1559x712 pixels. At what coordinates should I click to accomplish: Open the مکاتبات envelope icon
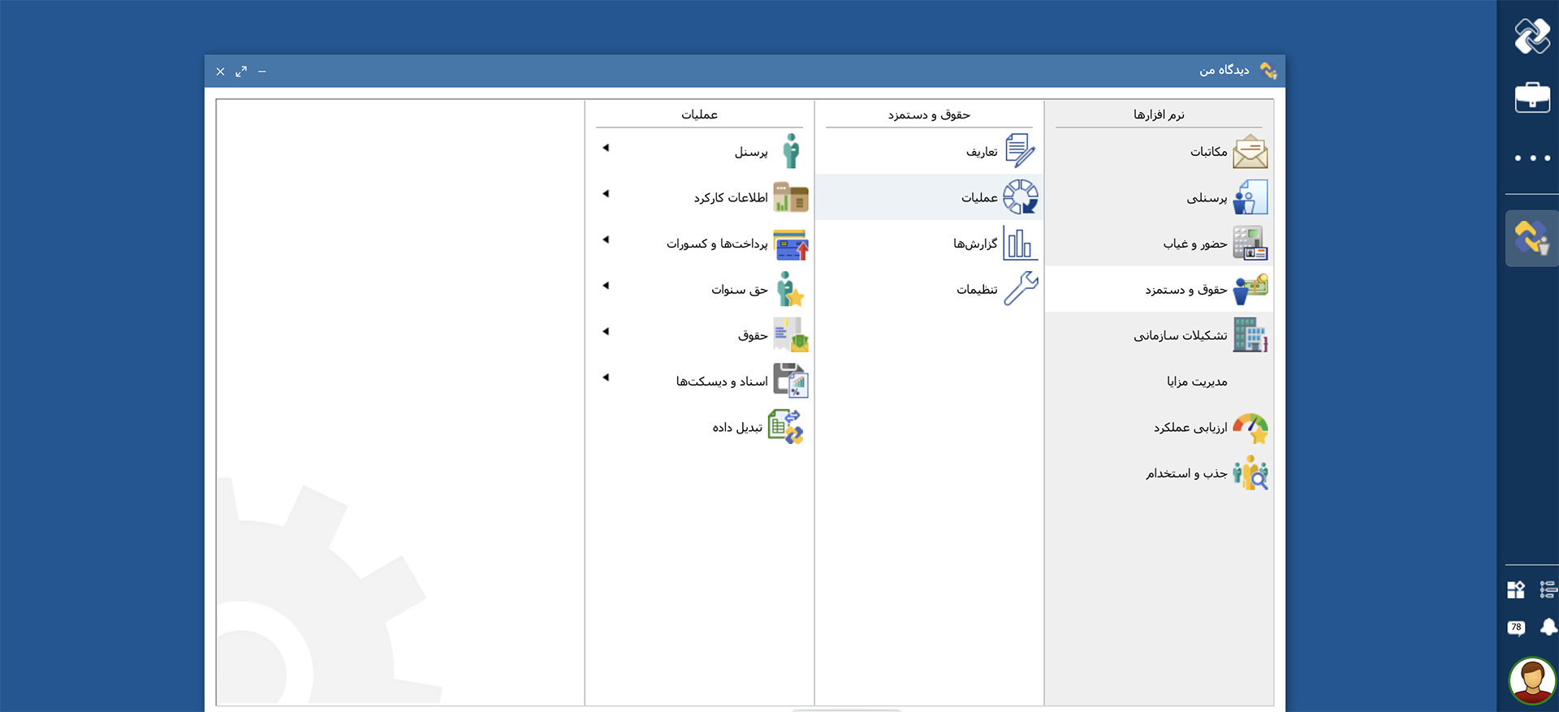point(1250,152)
